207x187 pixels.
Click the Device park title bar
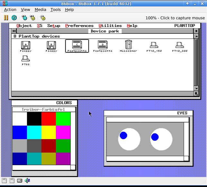(105, 31)
